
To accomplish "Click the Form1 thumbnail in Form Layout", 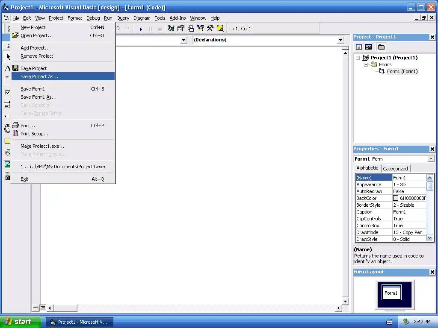I will (x=391, y=293).
